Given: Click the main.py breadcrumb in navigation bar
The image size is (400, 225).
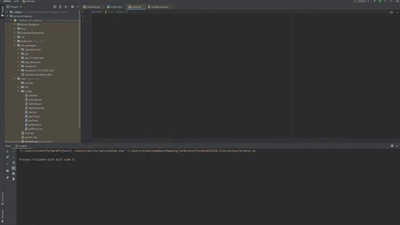Looking at the screenshot, I should pyautogui.click(x=29, y=1).
